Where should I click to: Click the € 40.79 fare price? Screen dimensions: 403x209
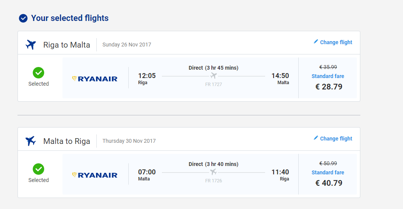pos(329,183)
